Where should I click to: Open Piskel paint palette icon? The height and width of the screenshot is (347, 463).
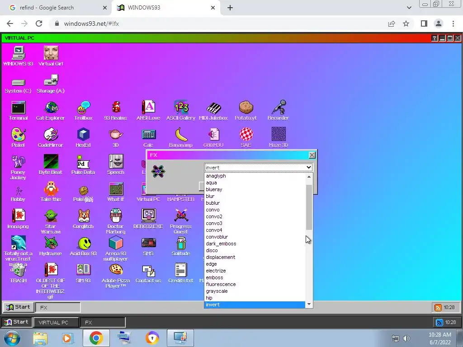[18, 137]
